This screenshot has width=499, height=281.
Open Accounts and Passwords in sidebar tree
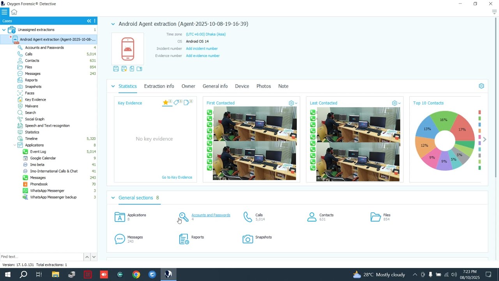click(44, 48)
